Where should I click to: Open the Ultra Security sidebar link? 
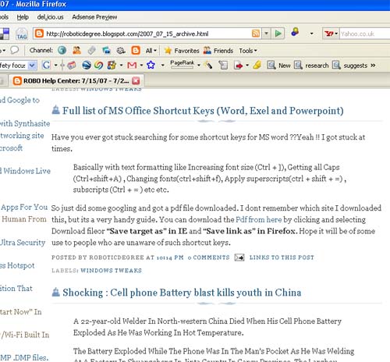tap(23, 243)
